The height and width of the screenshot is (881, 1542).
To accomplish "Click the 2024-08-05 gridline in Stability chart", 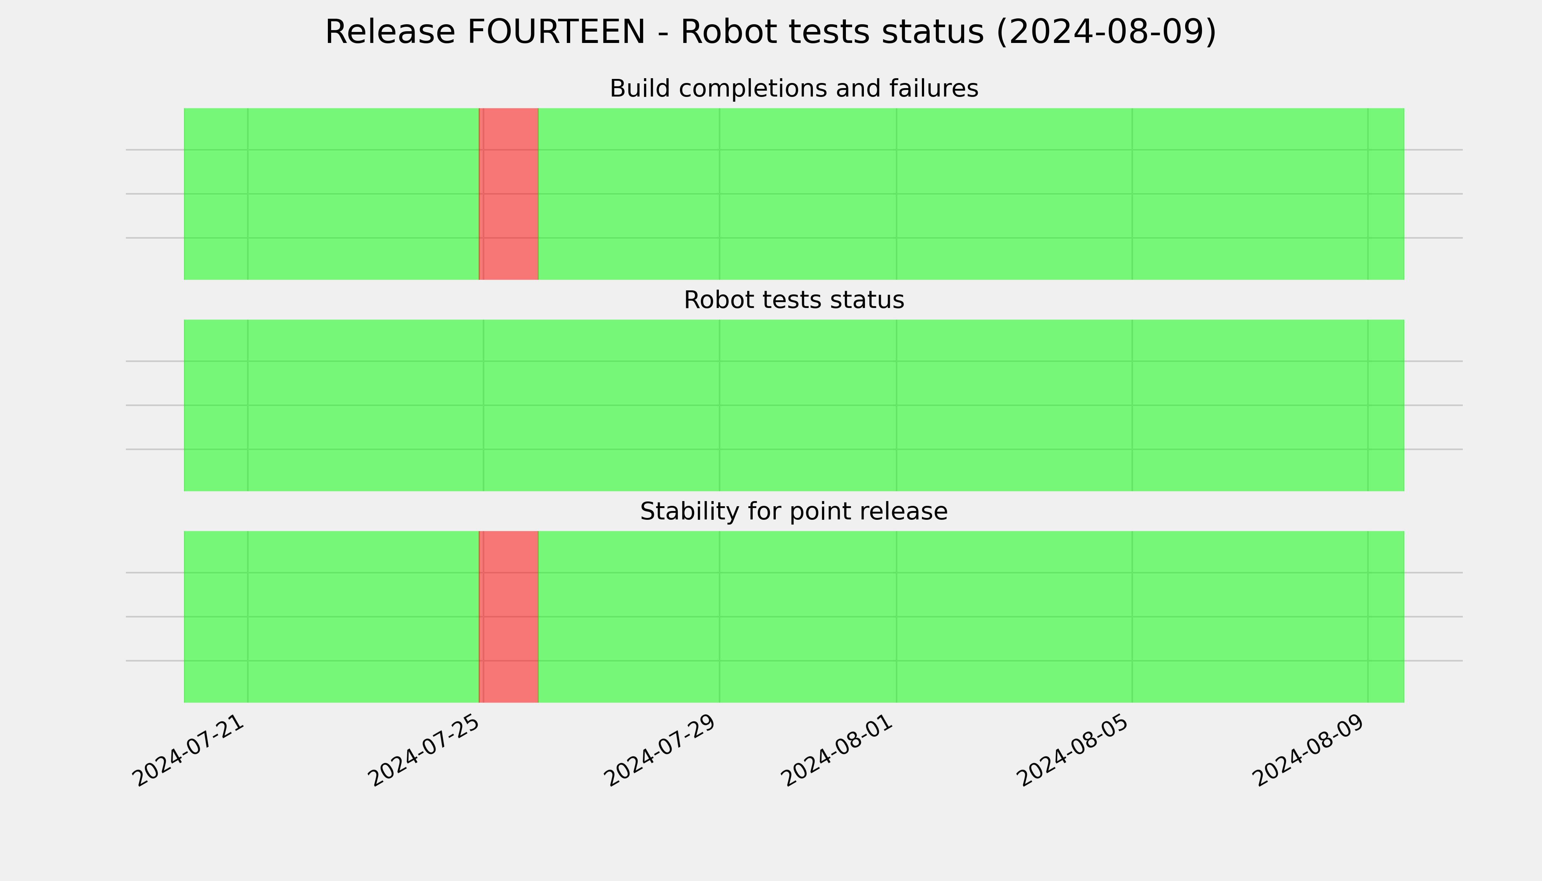I will tap(1132, 617).
